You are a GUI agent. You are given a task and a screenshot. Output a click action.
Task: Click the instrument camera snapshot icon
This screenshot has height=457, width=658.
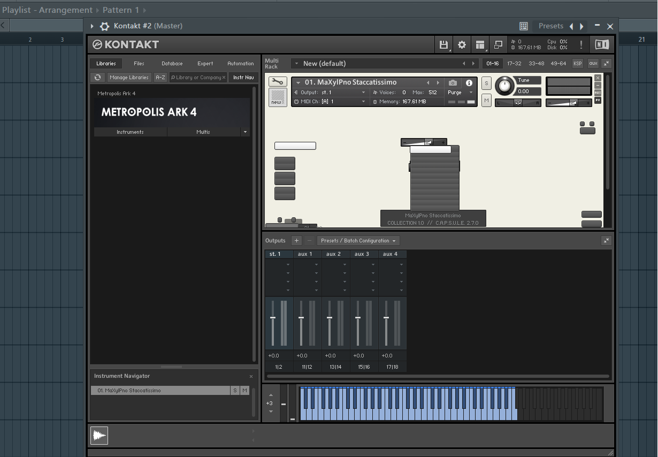coord(453,83)
